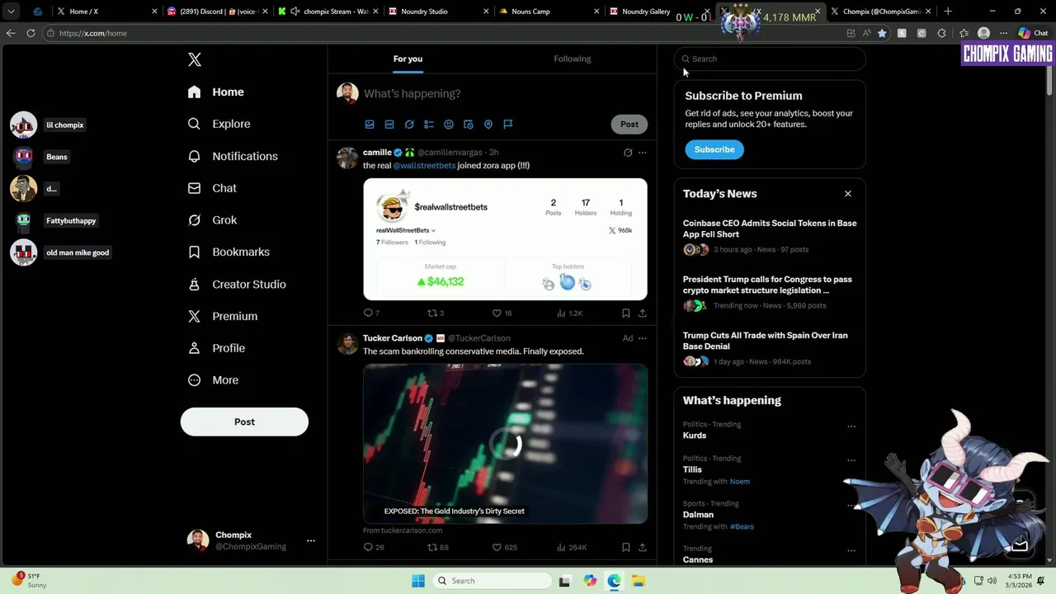1056x594 pixels.
Task: Bookmark the Tucker Carlson post
Action: [626, 547]
